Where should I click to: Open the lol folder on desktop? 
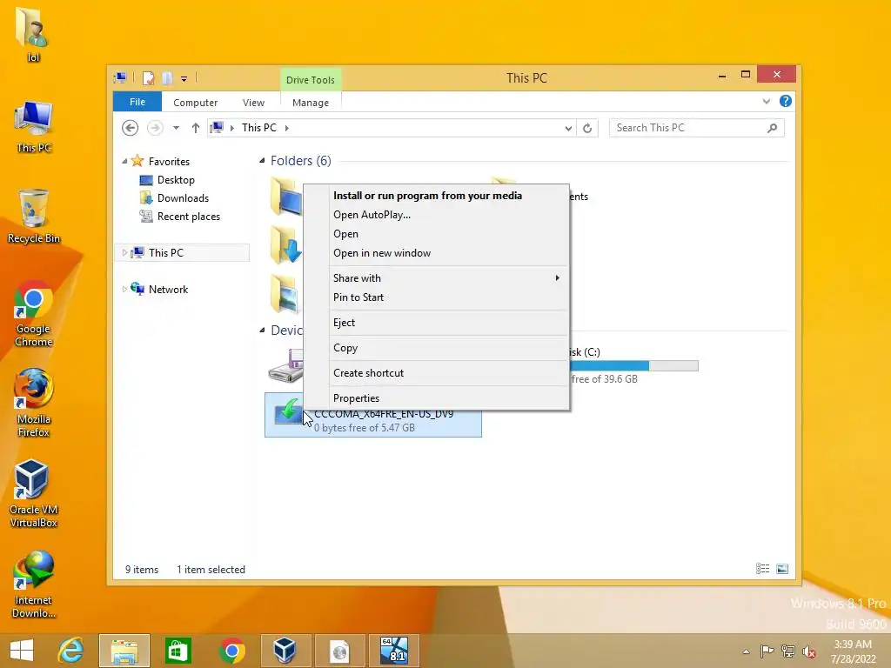click(33, 34)
